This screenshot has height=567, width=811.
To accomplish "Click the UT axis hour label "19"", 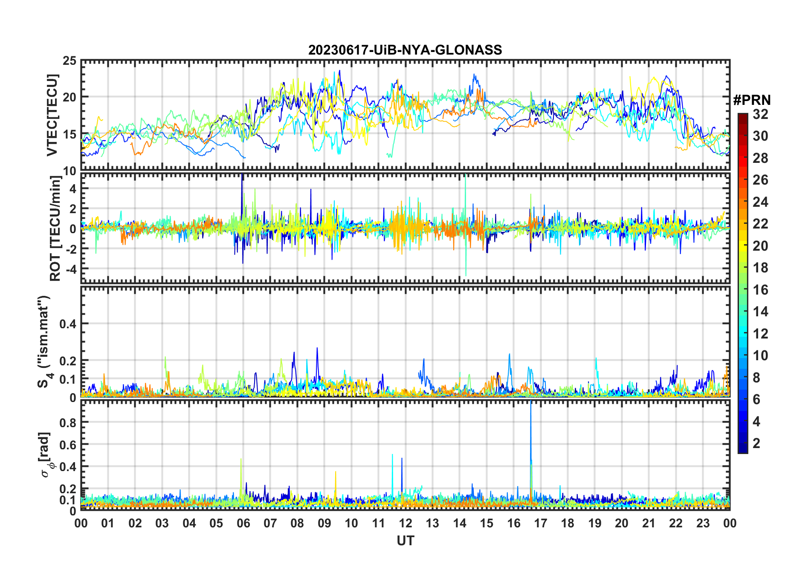I will (x=594, y=523).
